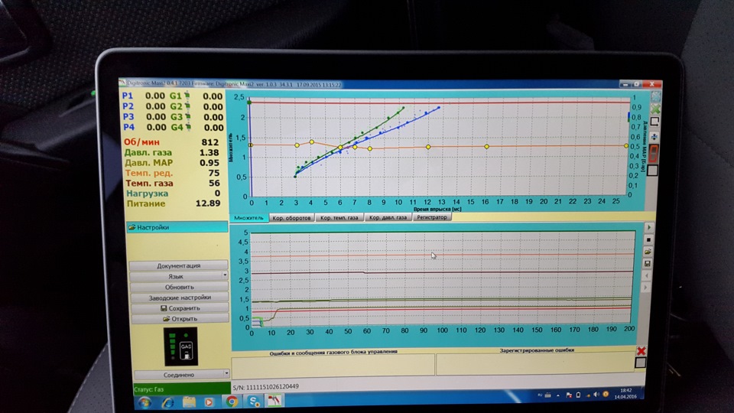Viewport: 734px width, 413px height.
Task: Click the Документация button
Action: tap(178, 265)
